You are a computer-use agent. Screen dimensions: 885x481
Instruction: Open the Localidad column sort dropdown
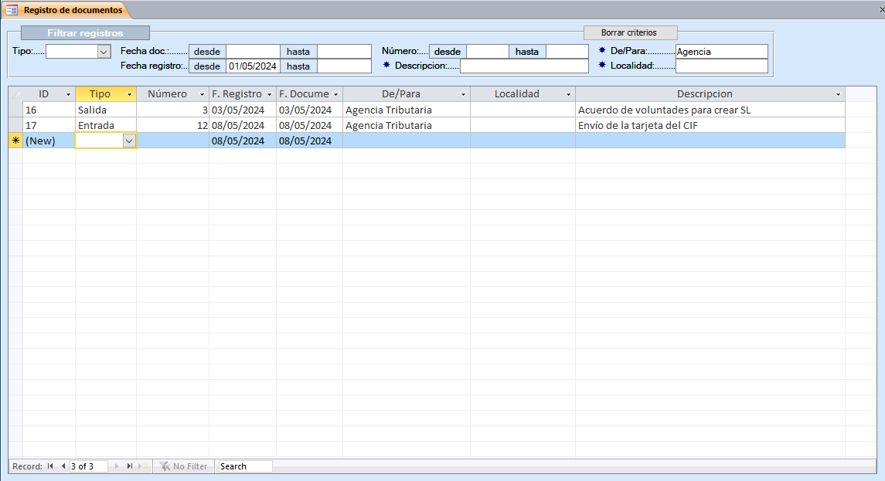[568, 94]
